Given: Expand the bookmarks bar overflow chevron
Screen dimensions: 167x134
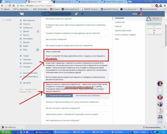Looking at the screenshot, I should pyautogui.click(x=165, y=9).
